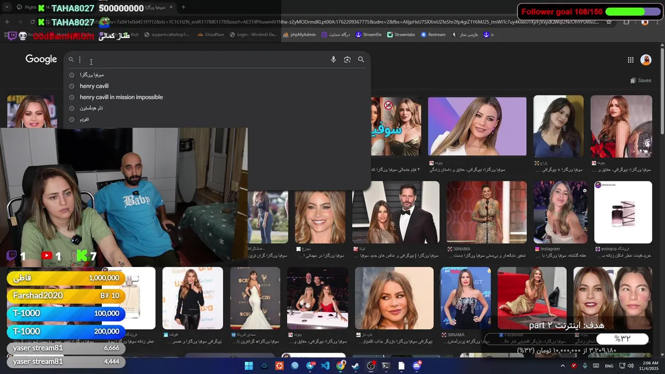Open the Google apps grid
The width and height of the screenshot is (665, 374).
point(631,60)
